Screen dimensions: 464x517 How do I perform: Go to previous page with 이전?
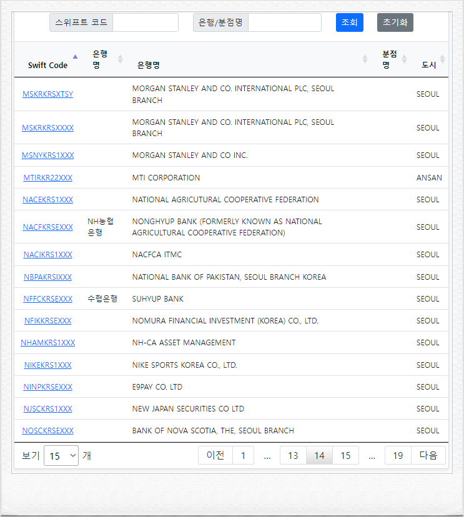(215, 455)
